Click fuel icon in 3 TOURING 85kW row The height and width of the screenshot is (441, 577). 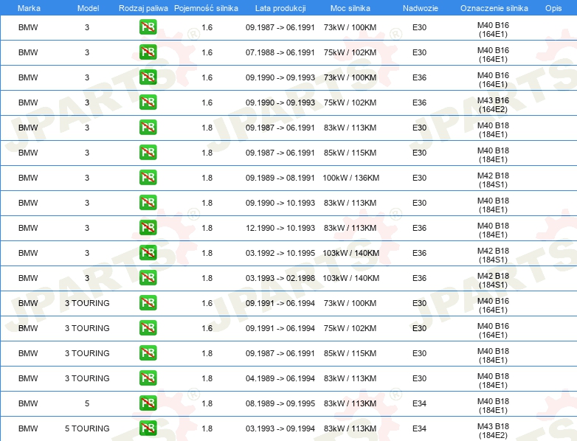pos(148,353)
